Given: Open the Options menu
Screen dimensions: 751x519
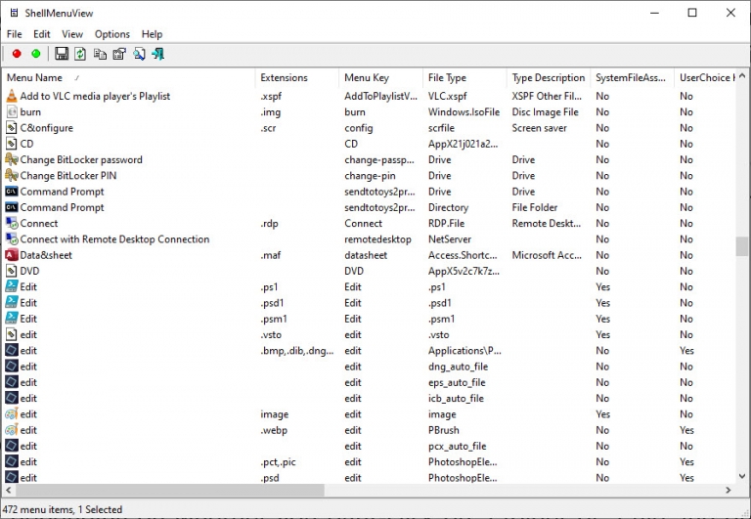Looking at the screenshot, I should coord(112,34).
